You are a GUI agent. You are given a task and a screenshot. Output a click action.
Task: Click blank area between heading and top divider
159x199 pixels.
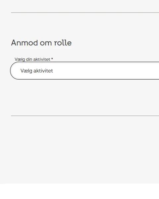point(79,26)
